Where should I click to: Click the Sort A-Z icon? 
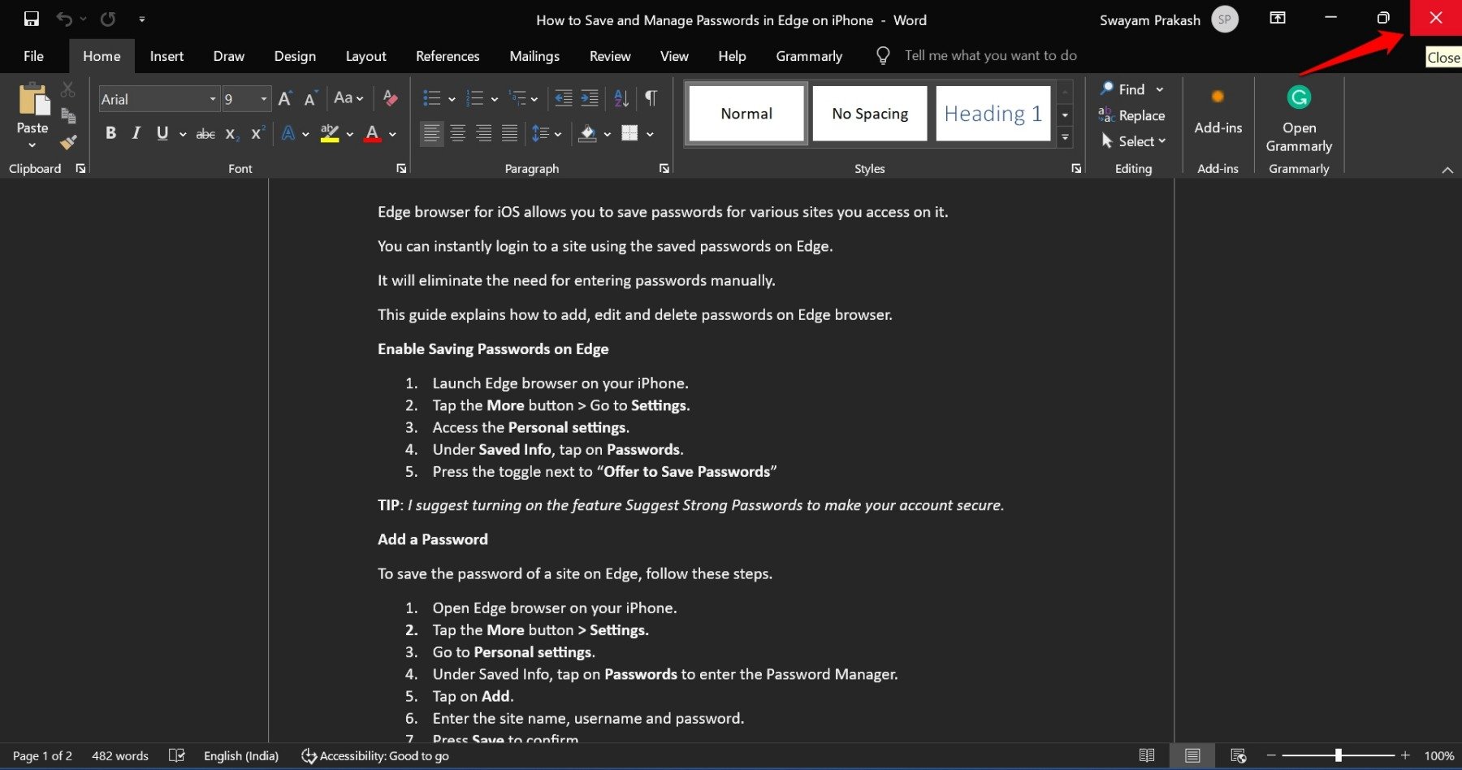(x=621, y=98)
